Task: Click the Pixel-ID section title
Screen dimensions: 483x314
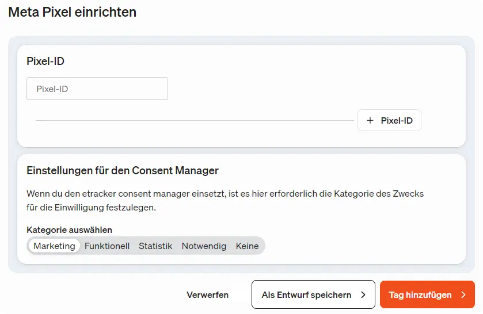Action: tap(45, 62)
